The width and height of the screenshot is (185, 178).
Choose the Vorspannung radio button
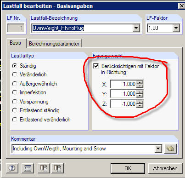point(14,102)
